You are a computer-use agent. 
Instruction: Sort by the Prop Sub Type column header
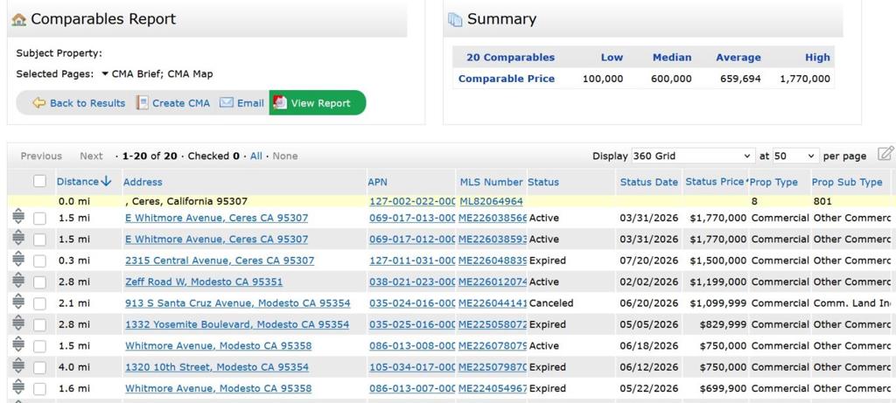click(x=847, y=182)
